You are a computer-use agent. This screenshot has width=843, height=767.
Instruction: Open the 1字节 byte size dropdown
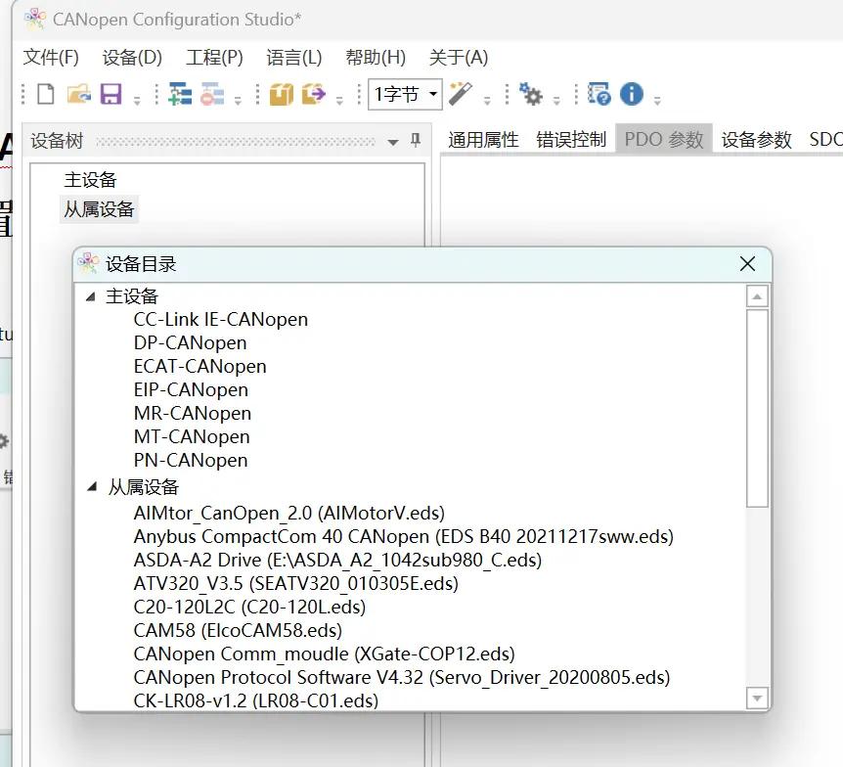click(405, 95)
